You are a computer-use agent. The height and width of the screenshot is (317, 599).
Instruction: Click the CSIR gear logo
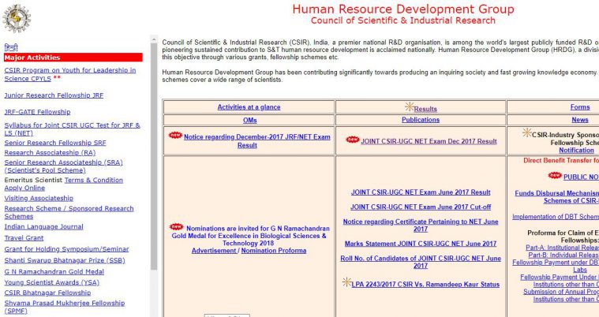[17, 18]
